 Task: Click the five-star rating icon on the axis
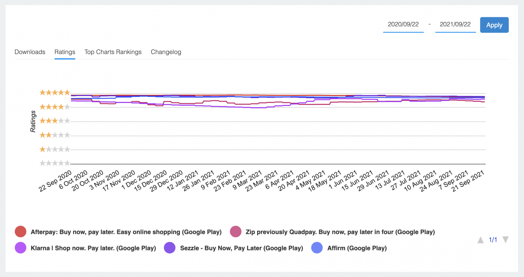[x=55, y=92]
